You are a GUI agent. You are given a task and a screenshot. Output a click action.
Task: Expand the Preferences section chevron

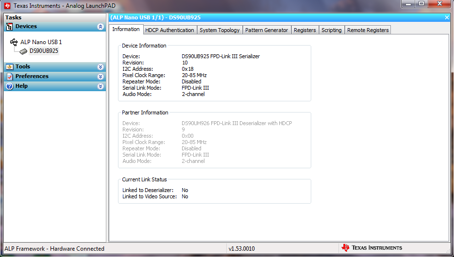click(x=101, y=77)
